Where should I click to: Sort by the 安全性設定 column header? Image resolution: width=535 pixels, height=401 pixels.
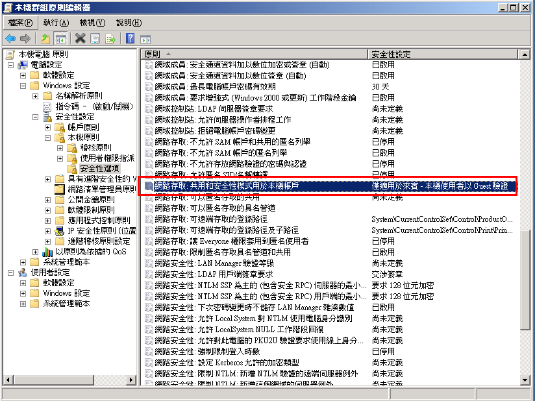[x=443, y=55]
